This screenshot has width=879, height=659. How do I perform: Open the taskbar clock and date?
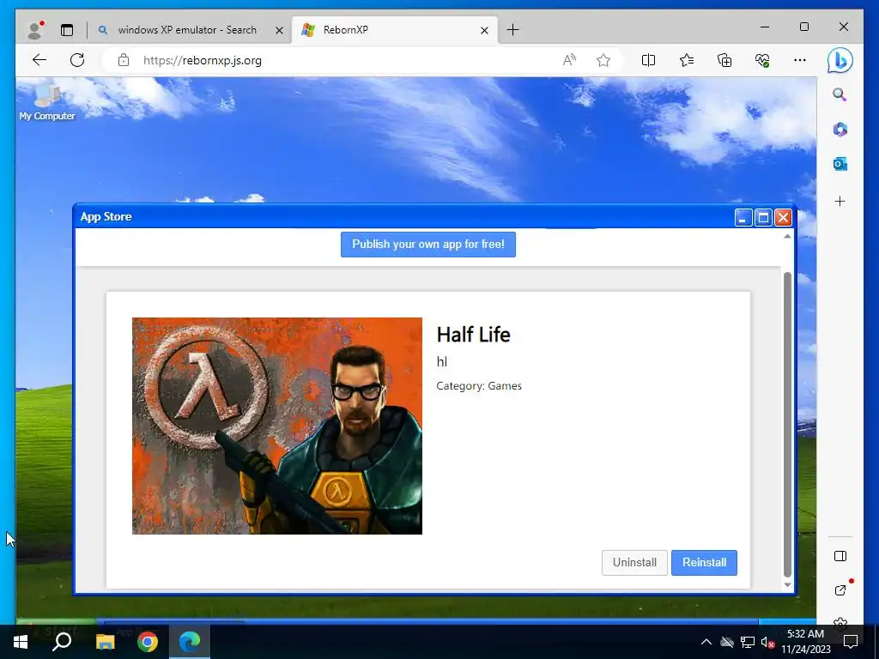pyautogui.click(x=805, y=642)
